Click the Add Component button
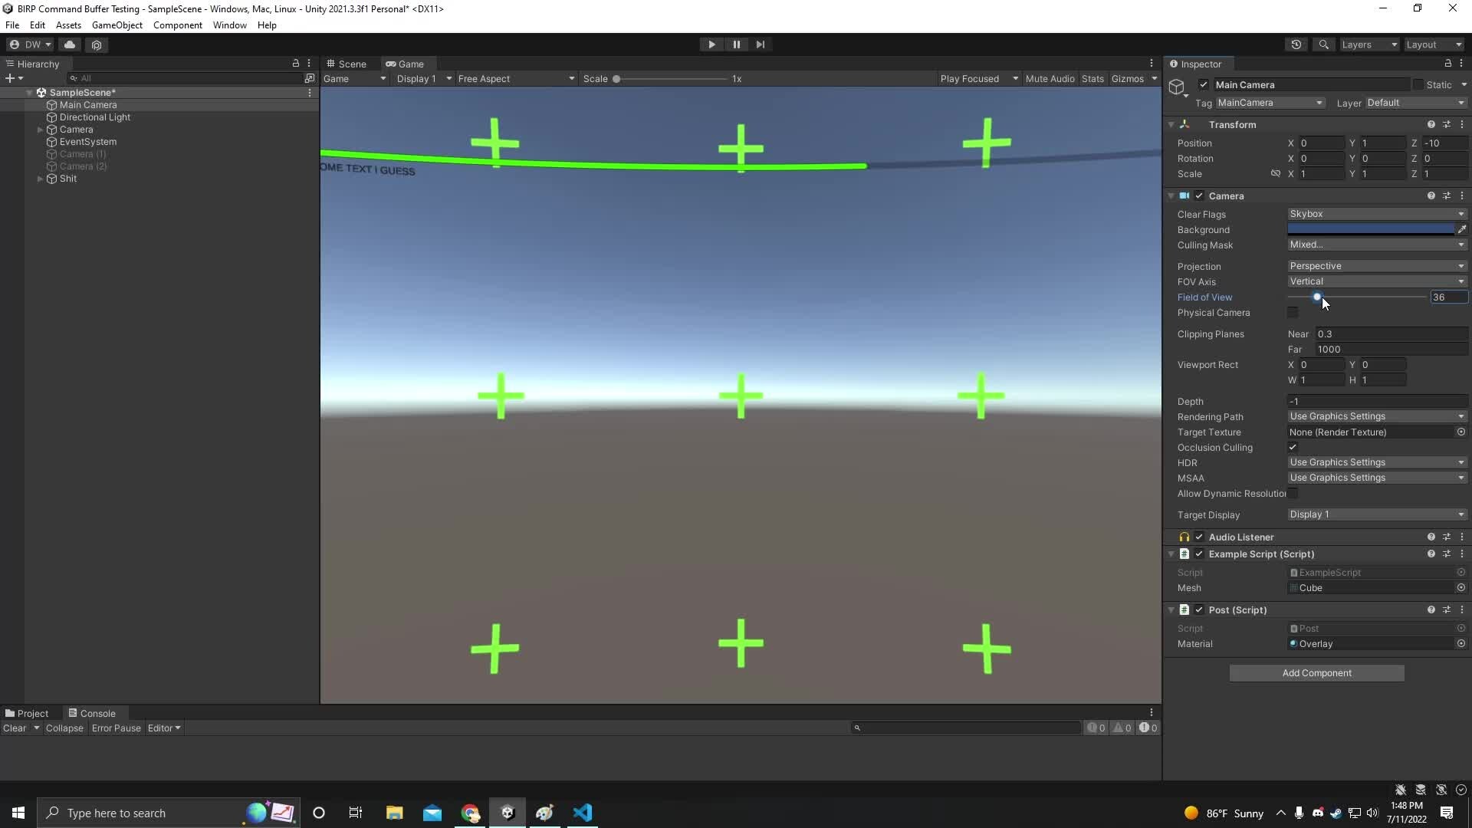Viewport: 1472px width, 828px height. click(1316, 672)
